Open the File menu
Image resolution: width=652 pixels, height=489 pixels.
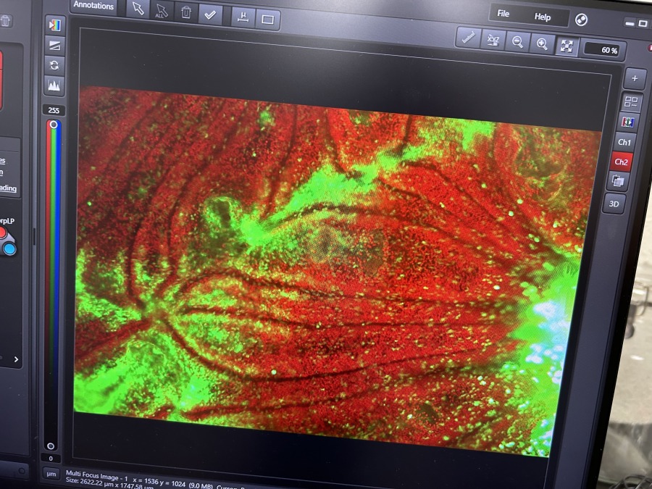[x=503, y=14]
